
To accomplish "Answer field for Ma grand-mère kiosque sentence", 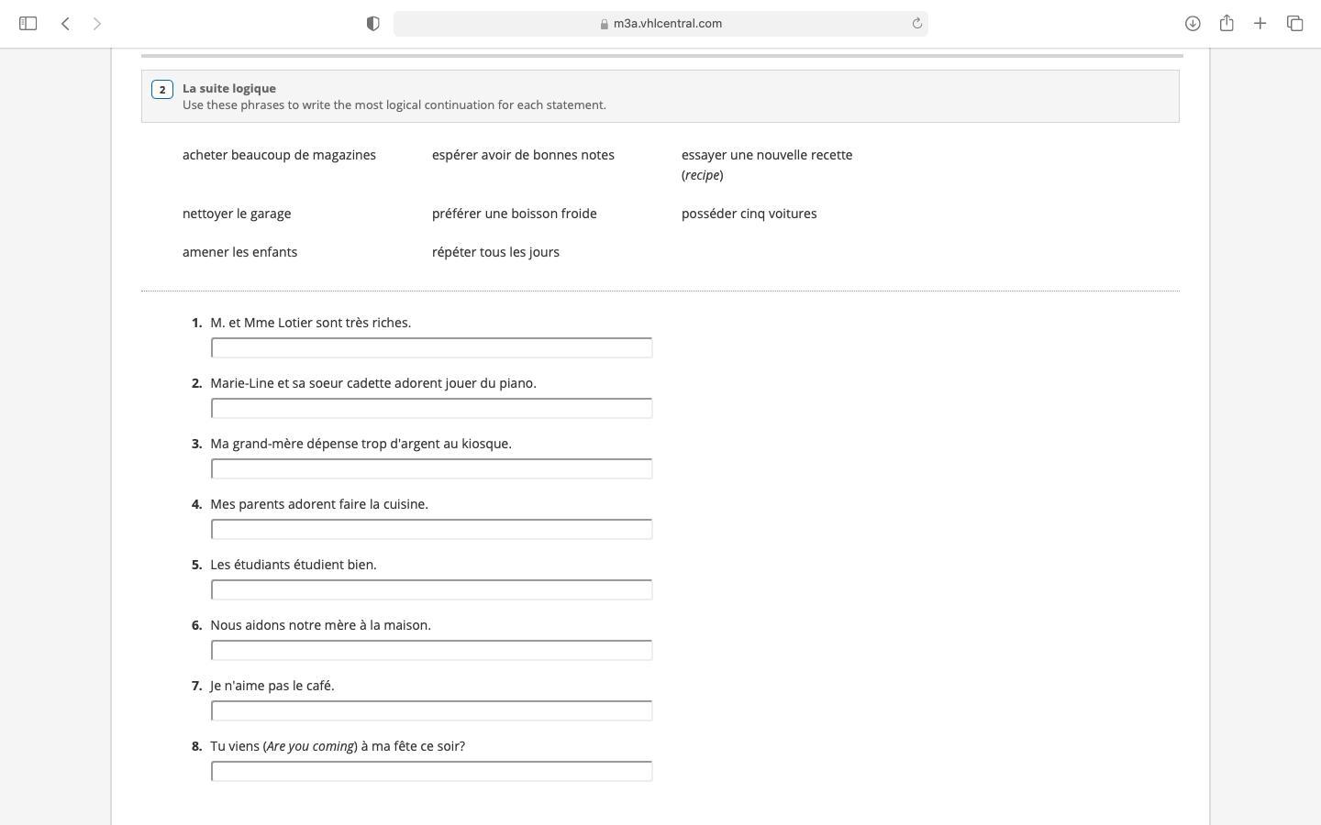I will click(431, 468).
